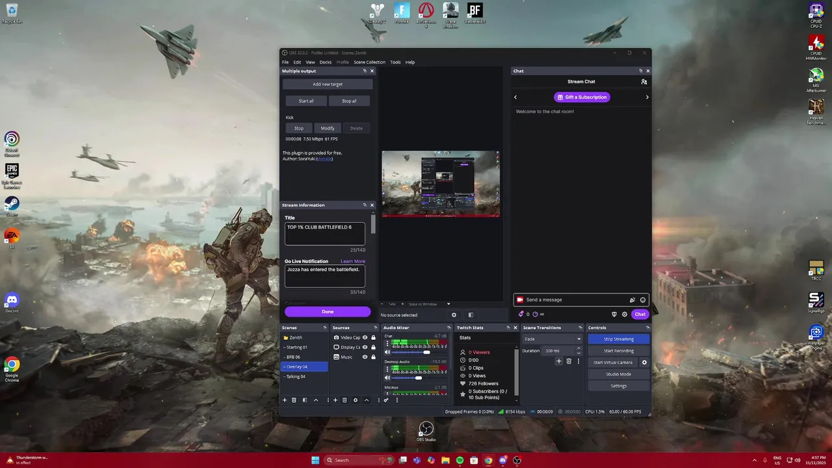Increase transition duration with up stepper
This screenshot has height=468, width=832.
(578, 348)
